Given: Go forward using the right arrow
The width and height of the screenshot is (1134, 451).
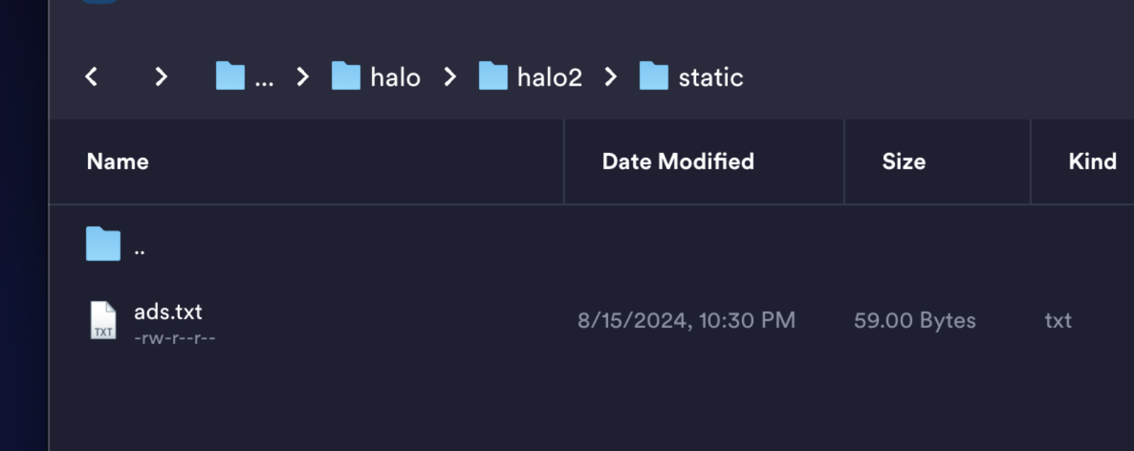Looking at the screenshot, I should click(x=161, y=76).
